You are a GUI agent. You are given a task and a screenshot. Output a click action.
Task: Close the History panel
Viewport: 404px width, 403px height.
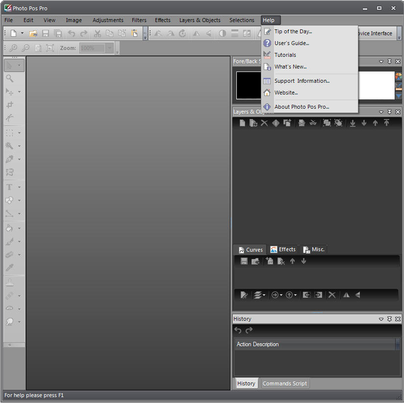(398, 319)
